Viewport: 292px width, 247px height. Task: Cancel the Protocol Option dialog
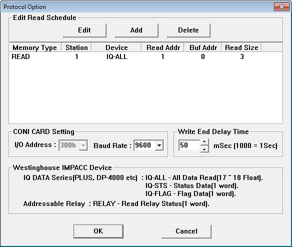click(x=186, y=231)
